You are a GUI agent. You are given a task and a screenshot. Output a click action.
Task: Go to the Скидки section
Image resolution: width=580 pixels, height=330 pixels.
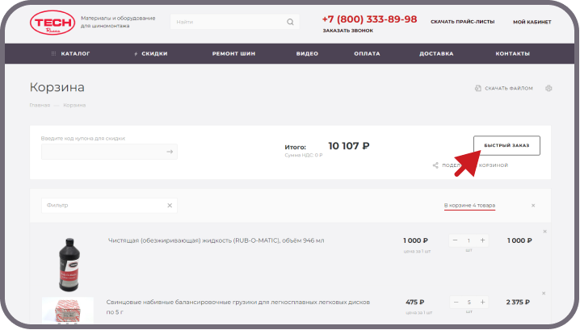[x=151, y=53]
